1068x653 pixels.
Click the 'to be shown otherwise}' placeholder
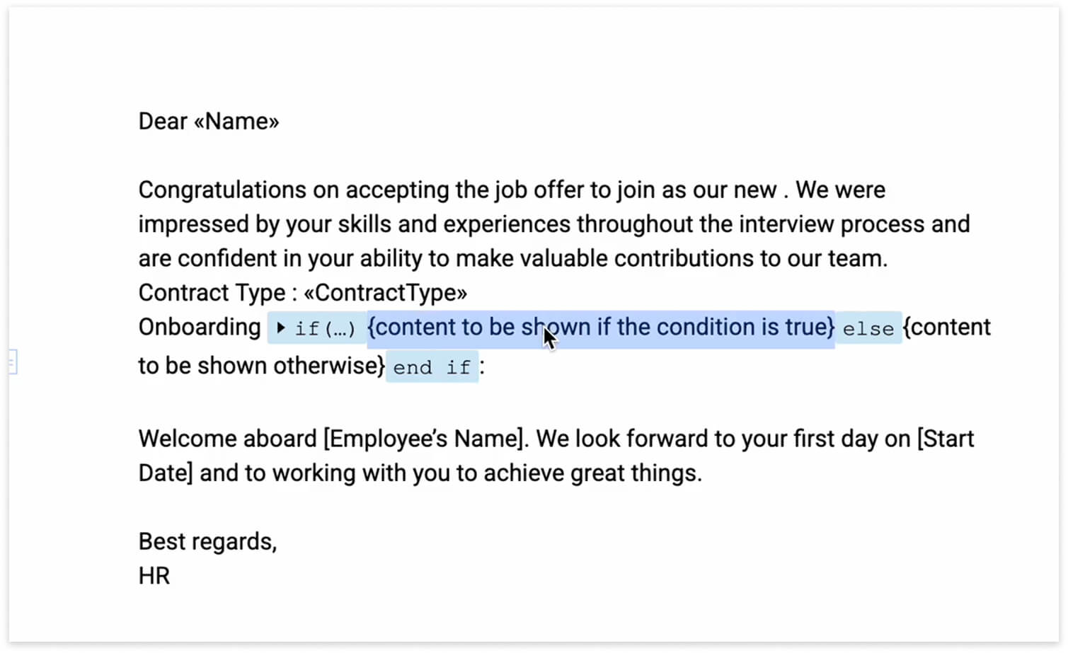(262, 366)
